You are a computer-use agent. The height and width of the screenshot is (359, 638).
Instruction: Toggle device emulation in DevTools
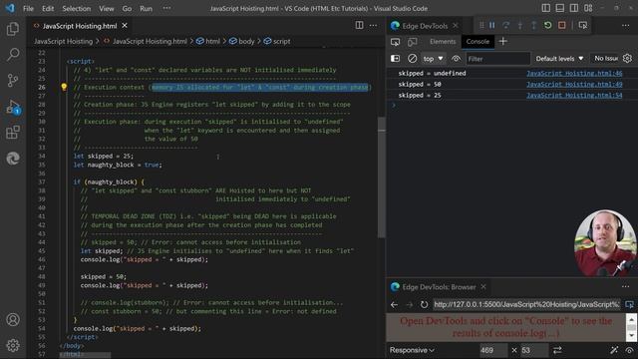412,42
